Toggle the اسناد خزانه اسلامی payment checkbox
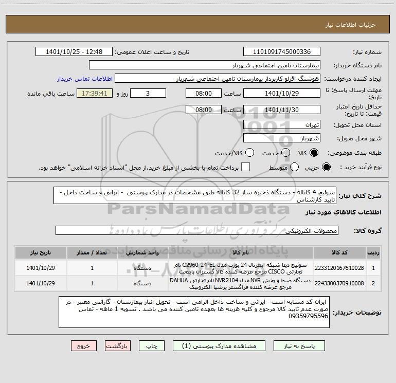The width and height of the screenshot is (396, 383). (x=245, y=167)
